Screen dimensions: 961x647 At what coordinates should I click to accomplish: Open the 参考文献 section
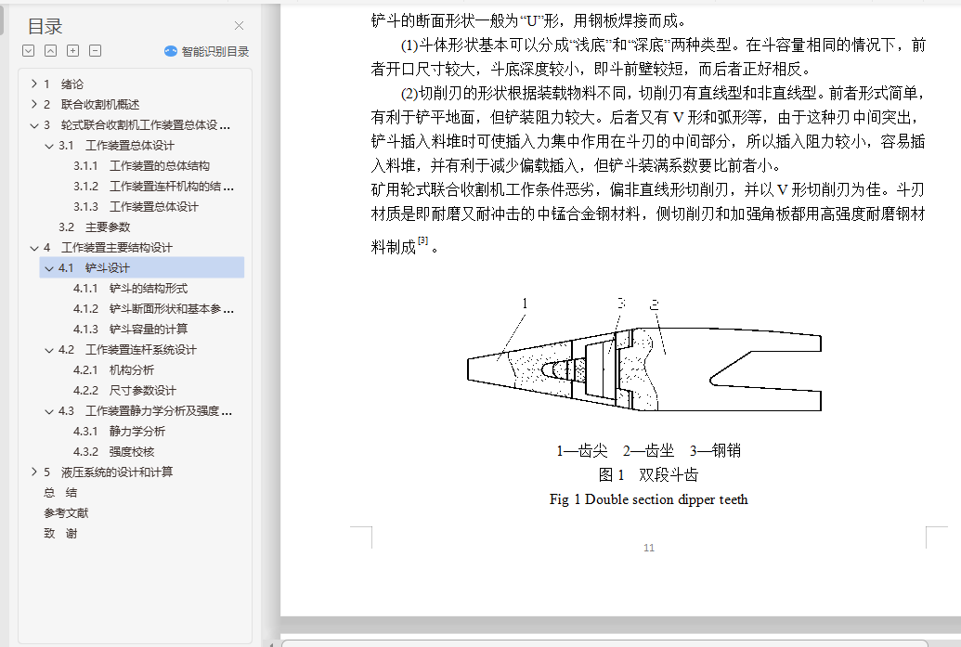point(66,512)
